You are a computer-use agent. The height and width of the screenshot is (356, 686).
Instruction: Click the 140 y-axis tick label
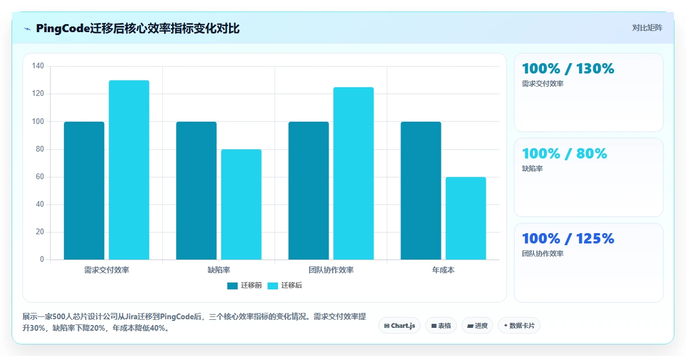[x=38, y=66]
